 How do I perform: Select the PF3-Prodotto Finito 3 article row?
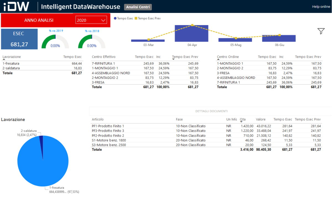(x=207, y=131)
